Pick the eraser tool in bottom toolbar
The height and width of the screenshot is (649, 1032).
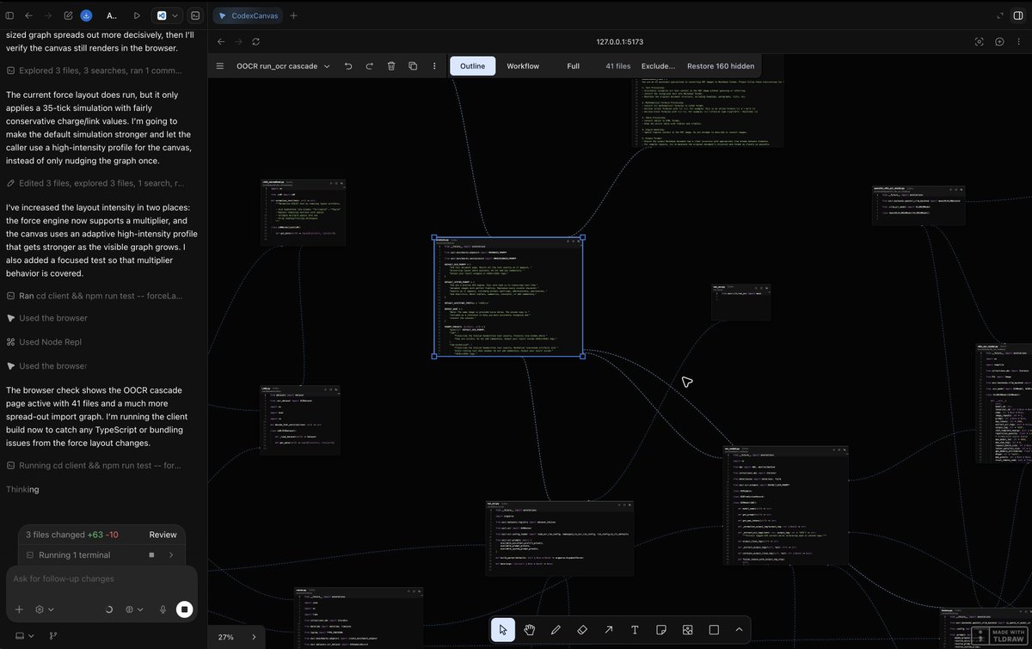click(582, 629)
